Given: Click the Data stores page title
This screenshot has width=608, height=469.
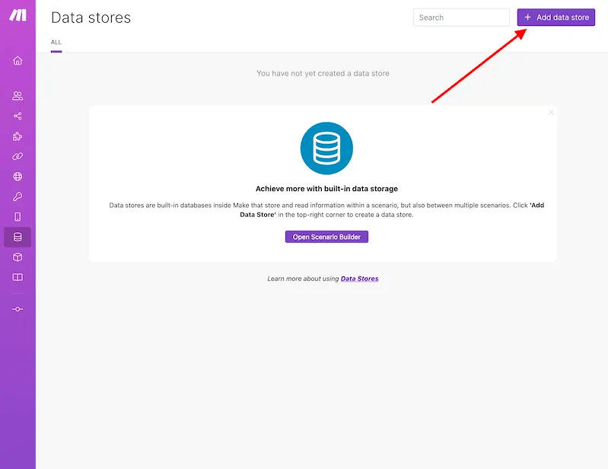Looking at the screenshot, I should pyautogui.click(x=91, y=18).
